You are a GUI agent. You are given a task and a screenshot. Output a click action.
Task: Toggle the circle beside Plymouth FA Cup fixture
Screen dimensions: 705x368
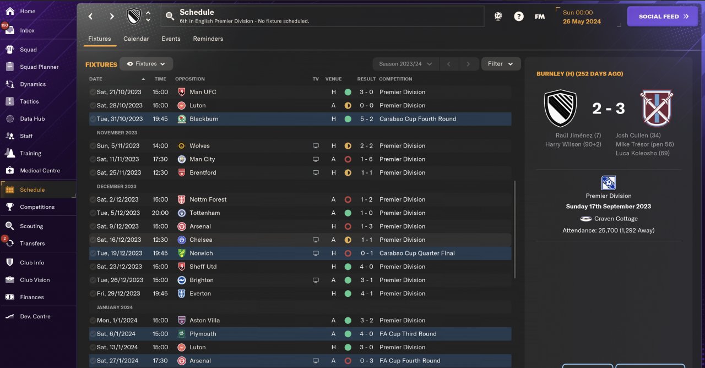tap(93, 334)
